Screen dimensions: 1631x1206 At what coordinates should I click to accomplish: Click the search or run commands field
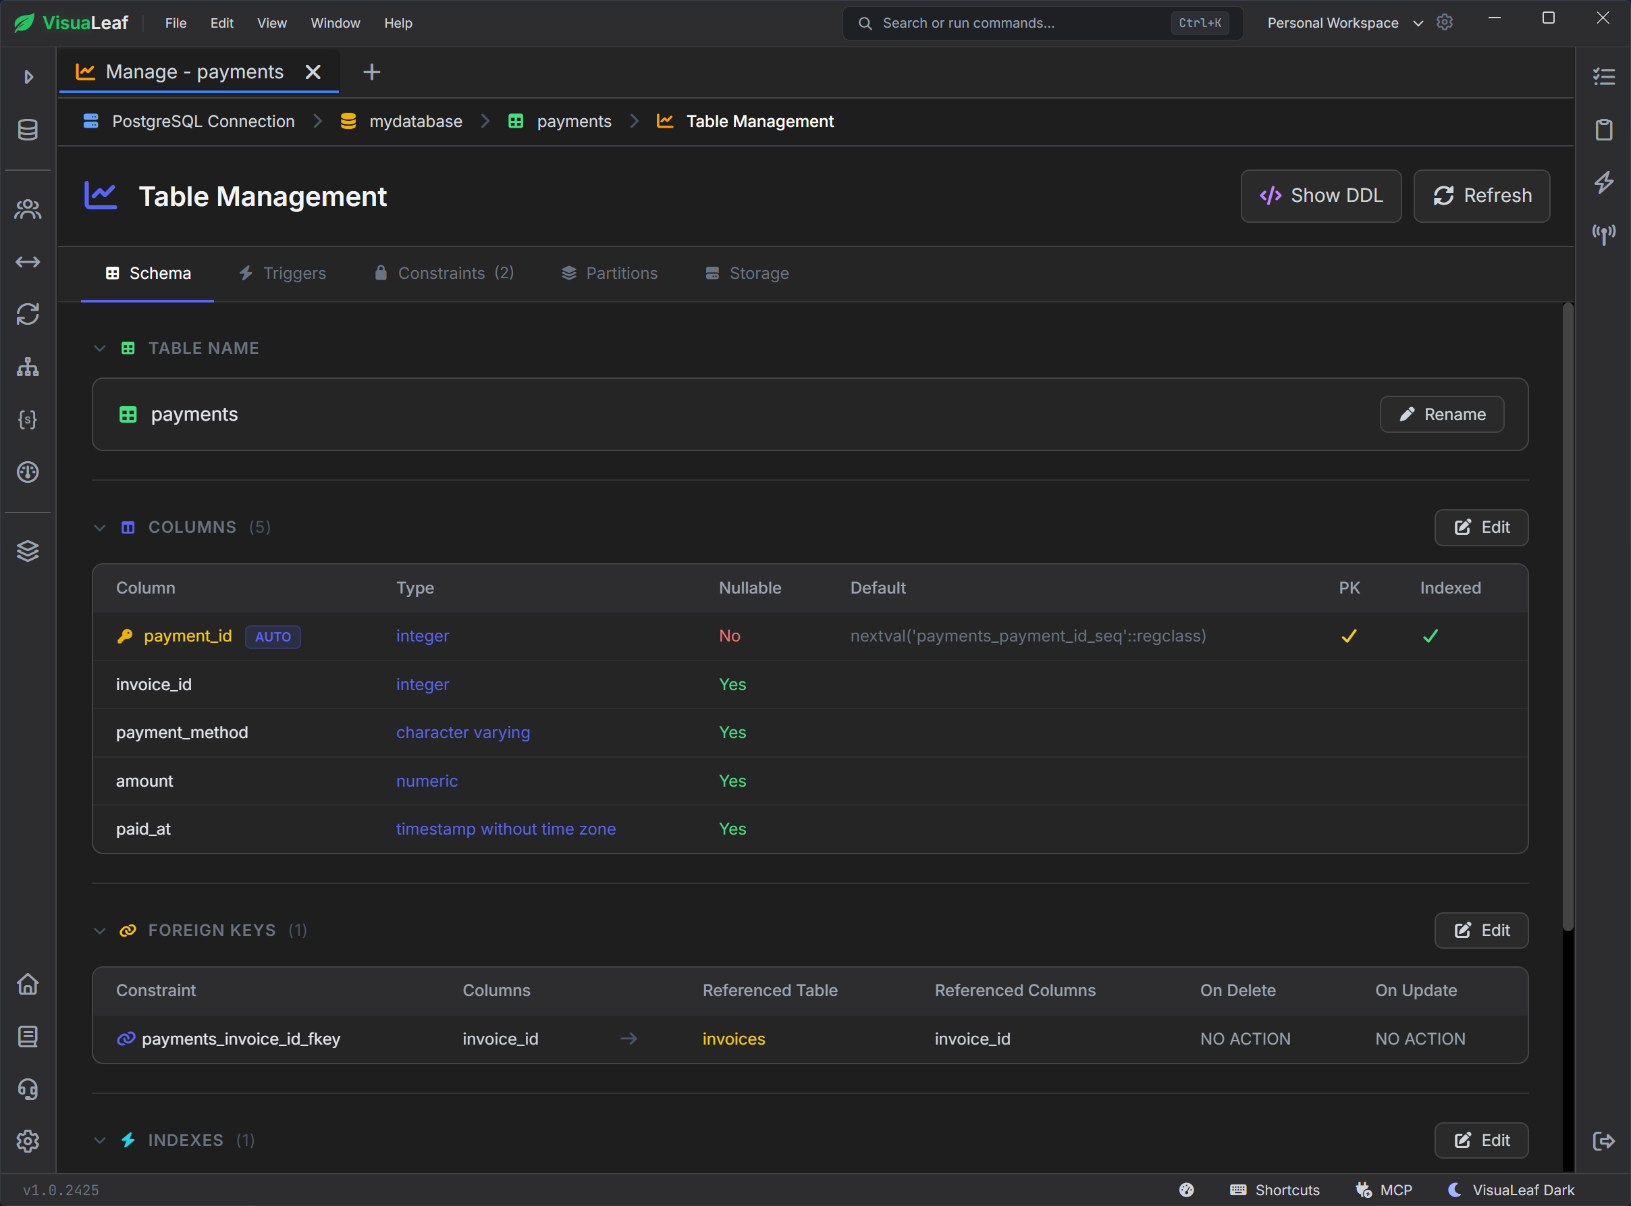(1042, 23)
